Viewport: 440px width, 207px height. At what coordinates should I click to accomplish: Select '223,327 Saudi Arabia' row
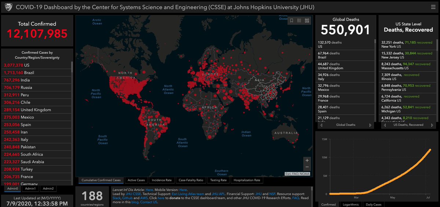tap(37, 162)
